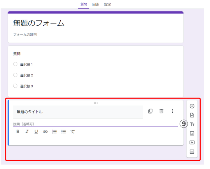Screen dimensions: 210x169
Task: Add an image using the image icon
Action: (x=192, y=133)
